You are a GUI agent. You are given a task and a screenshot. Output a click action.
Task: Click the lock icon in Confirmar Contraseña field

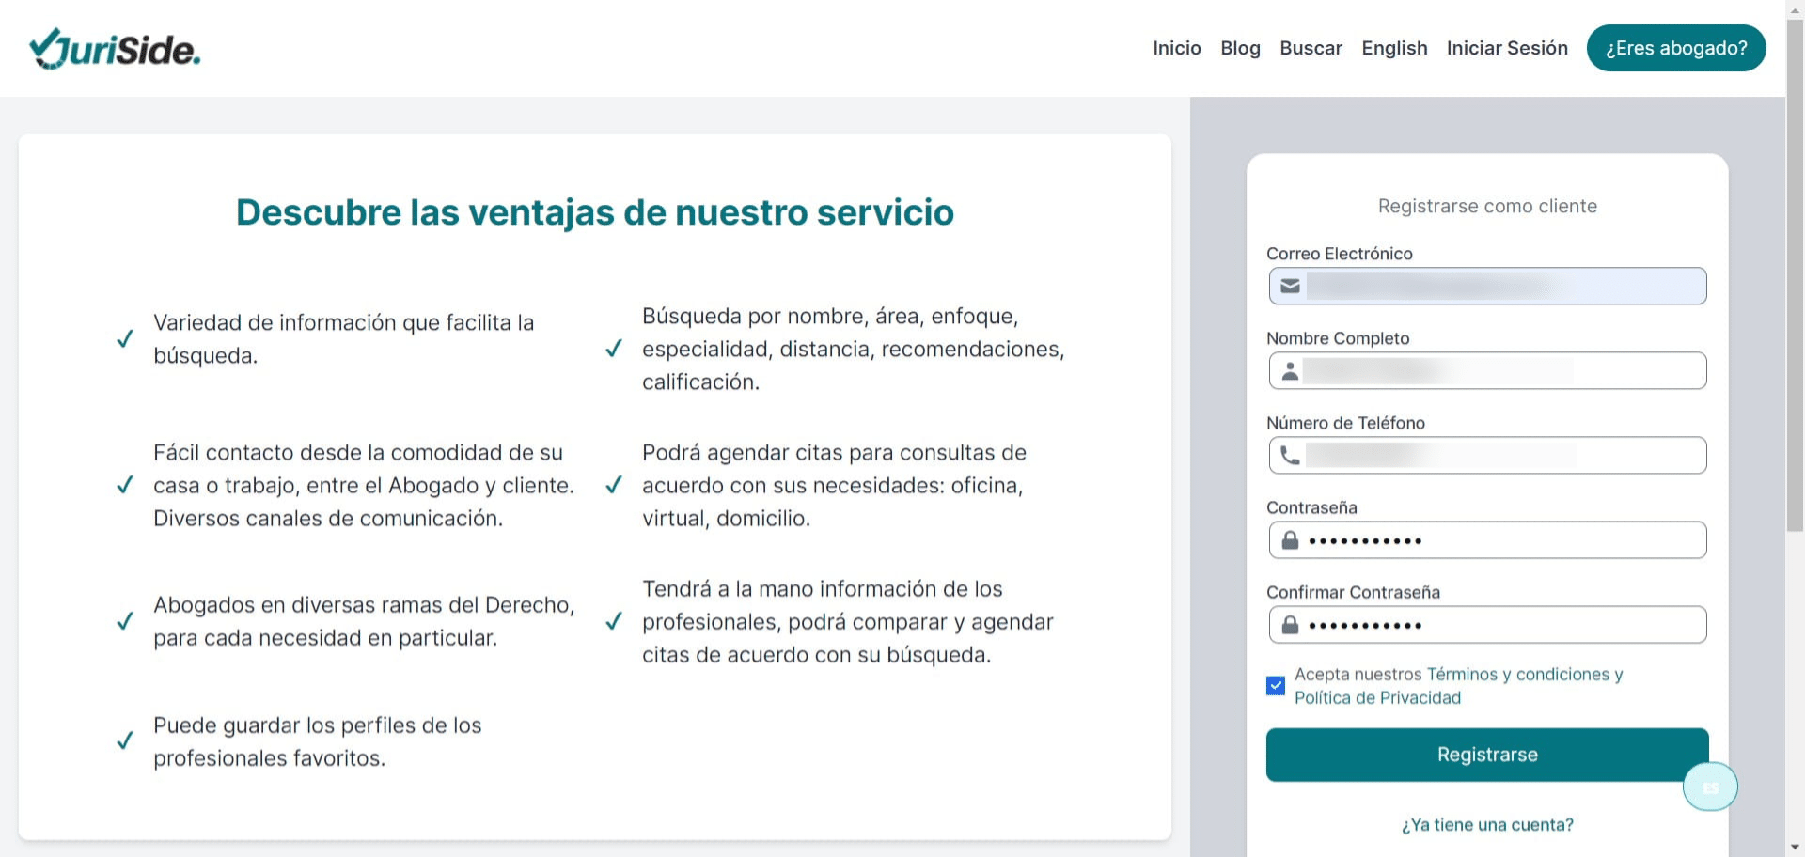1290,624
